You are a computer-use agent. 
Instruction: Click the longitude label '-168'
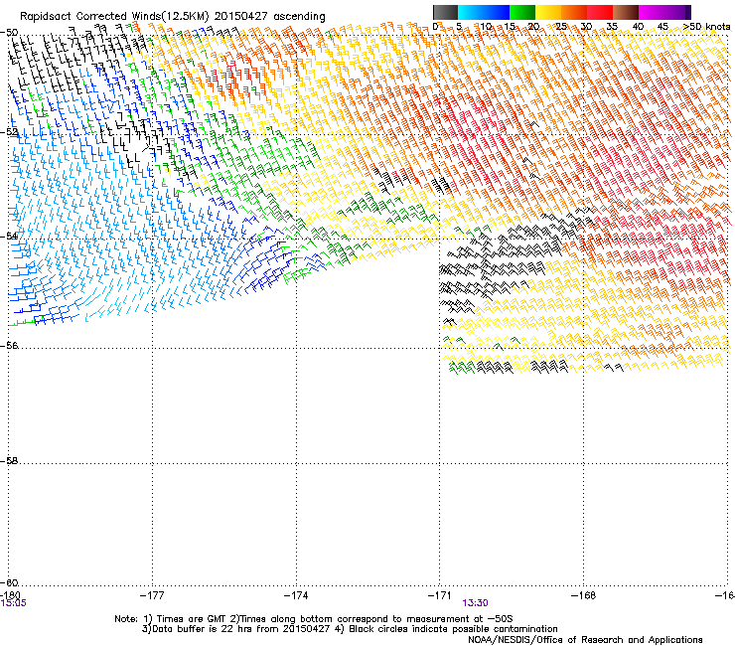pyautogui.click(x=583, y=595)
